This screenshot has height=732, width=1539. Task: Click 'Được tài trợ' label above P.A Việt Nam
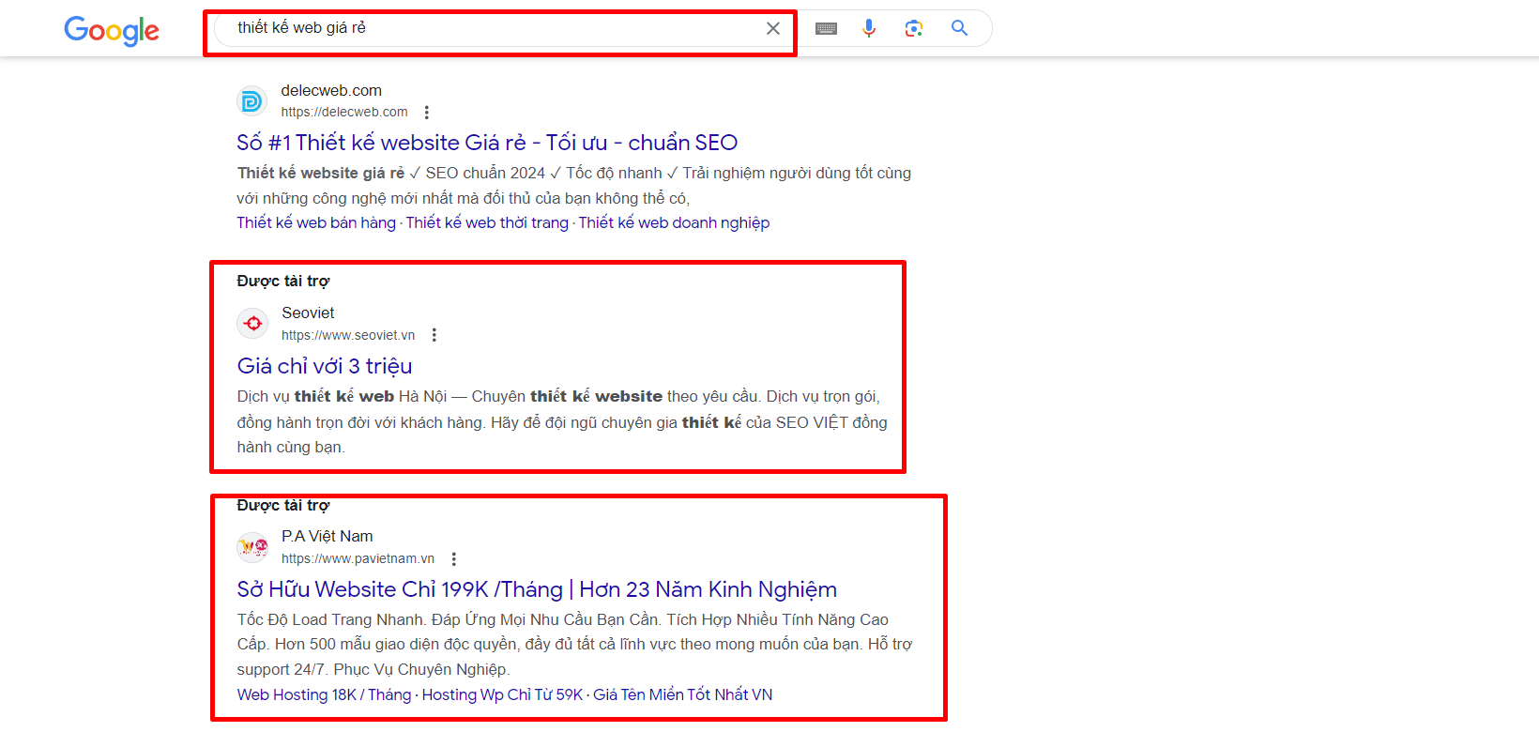click(x=283, y=505)
